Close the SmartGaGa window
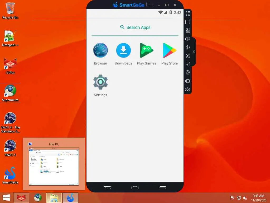 175,5
